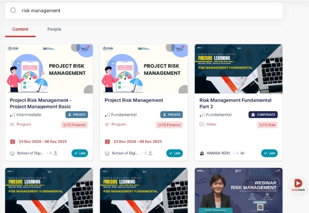Open Risk Management Fundamental Part 2 title
Viewport: 309px width, 213px height.
pyautogui.click(x=235, y=103)
